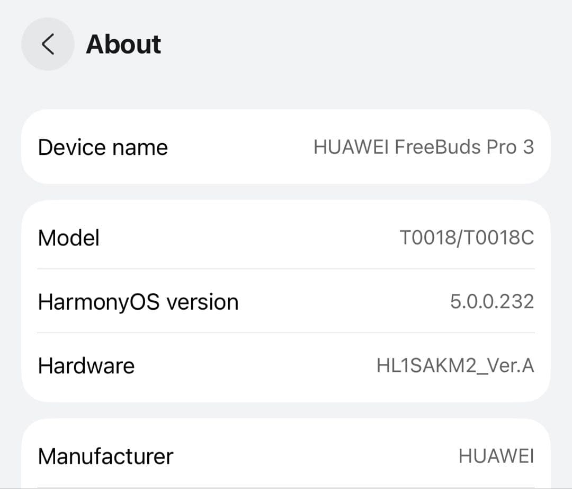Screen dimensions: 572x489
Task: Click the Hardware label text
Action: pos(86,365)
